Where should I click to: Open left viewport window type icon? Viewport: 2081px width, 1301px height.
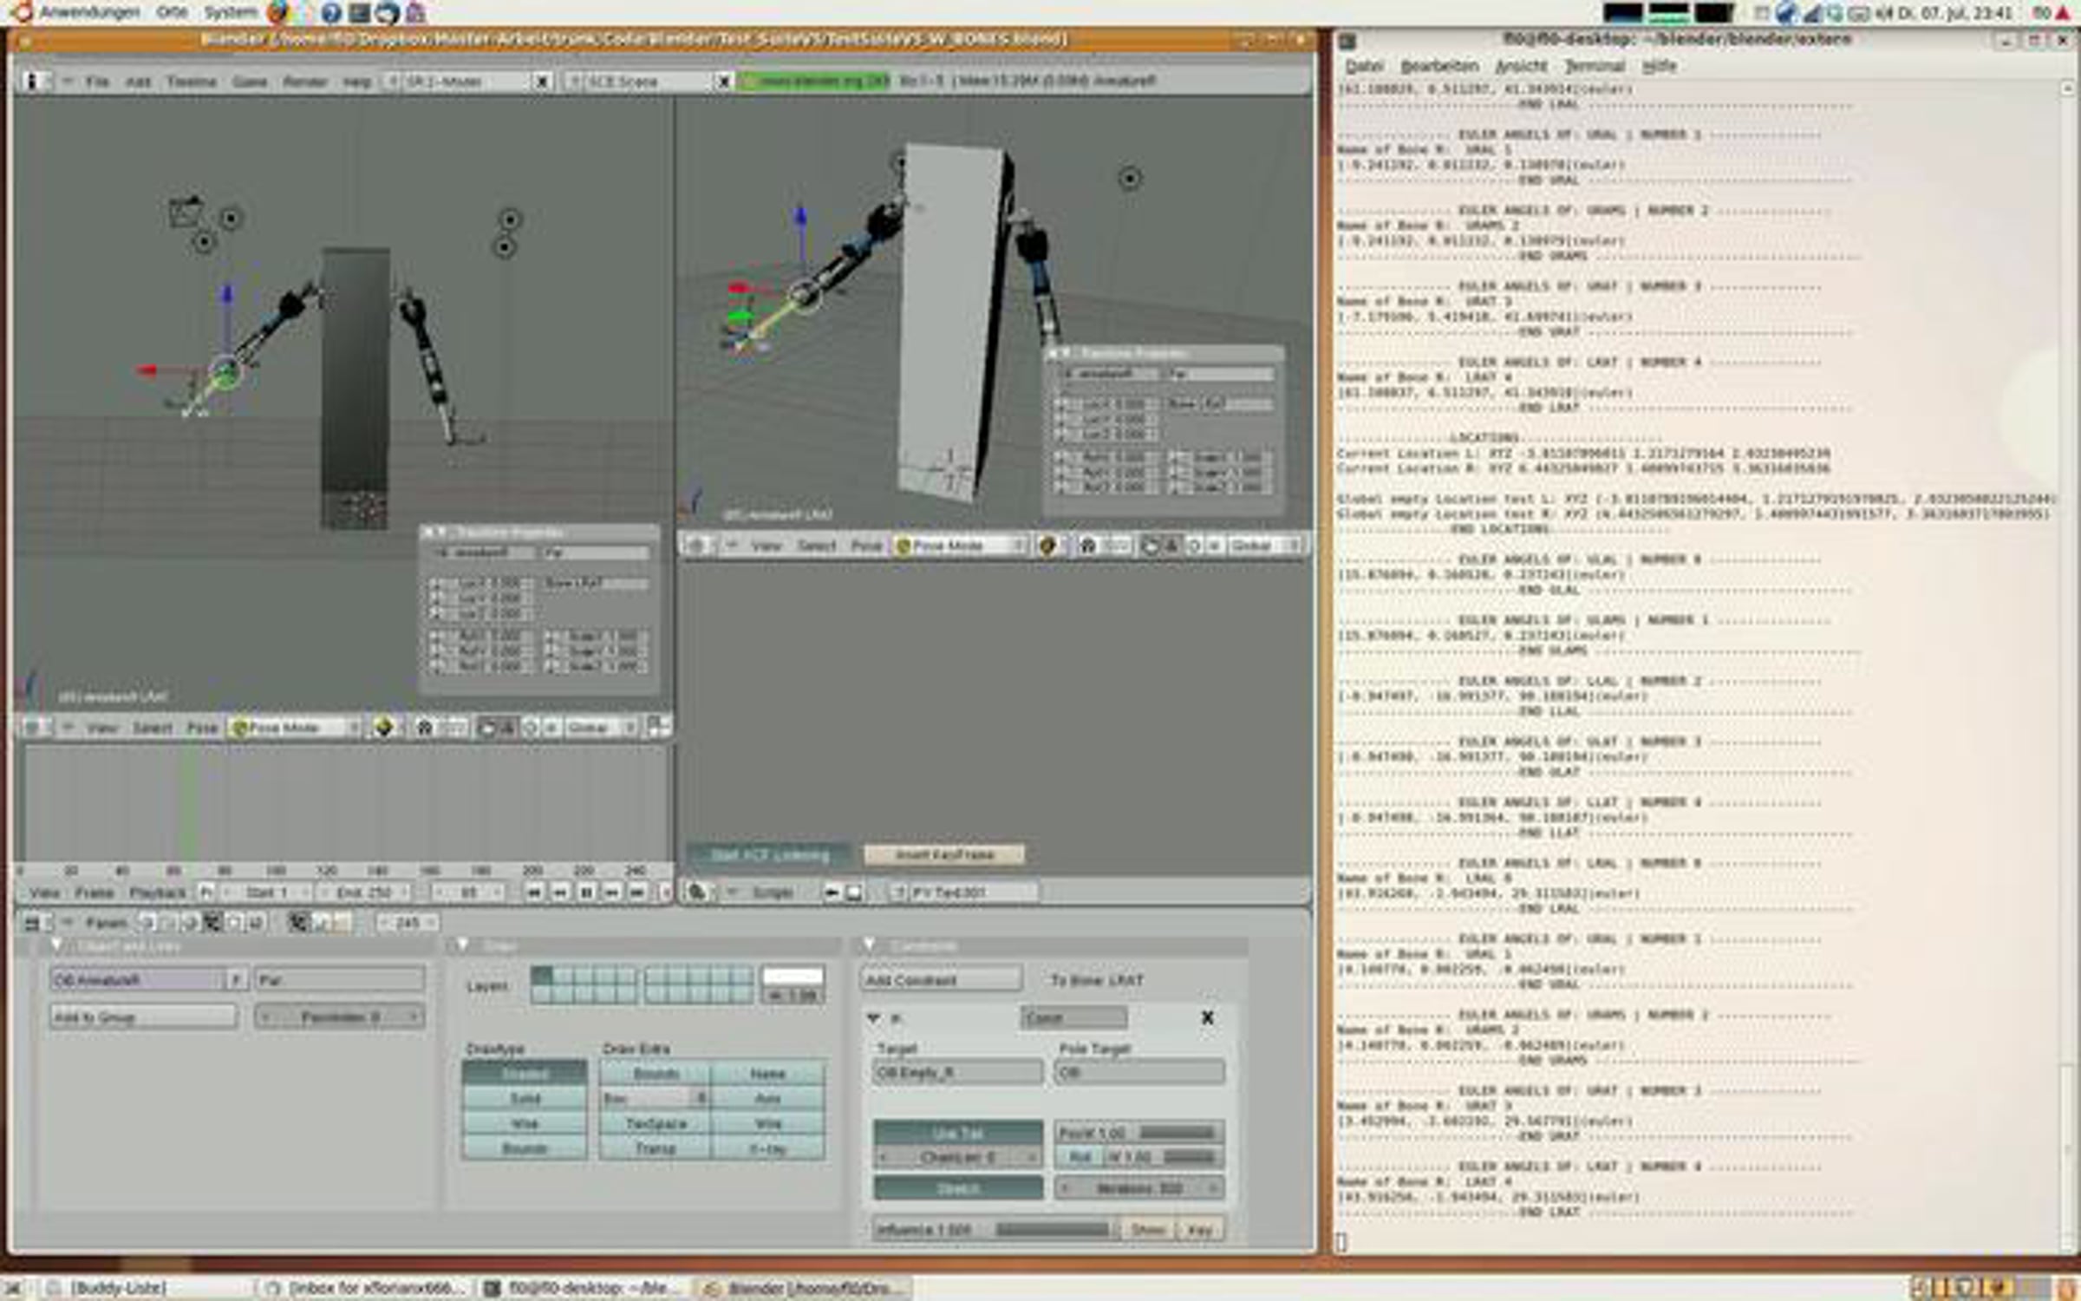(32, 728)
